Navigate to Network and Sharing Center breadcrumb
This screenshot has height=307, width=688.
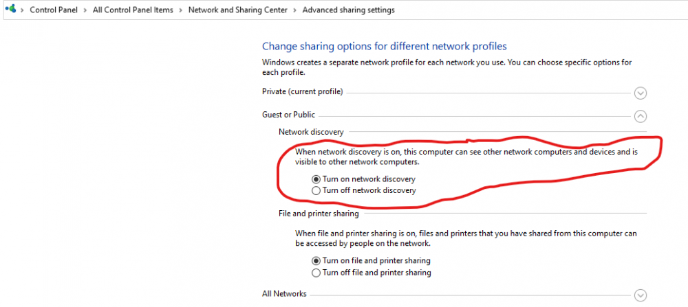[x=238, y=10]
